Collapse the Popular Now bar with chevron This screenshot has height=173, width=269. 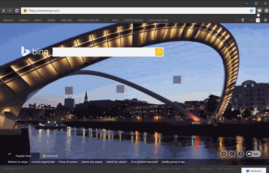tap(10, 154)
